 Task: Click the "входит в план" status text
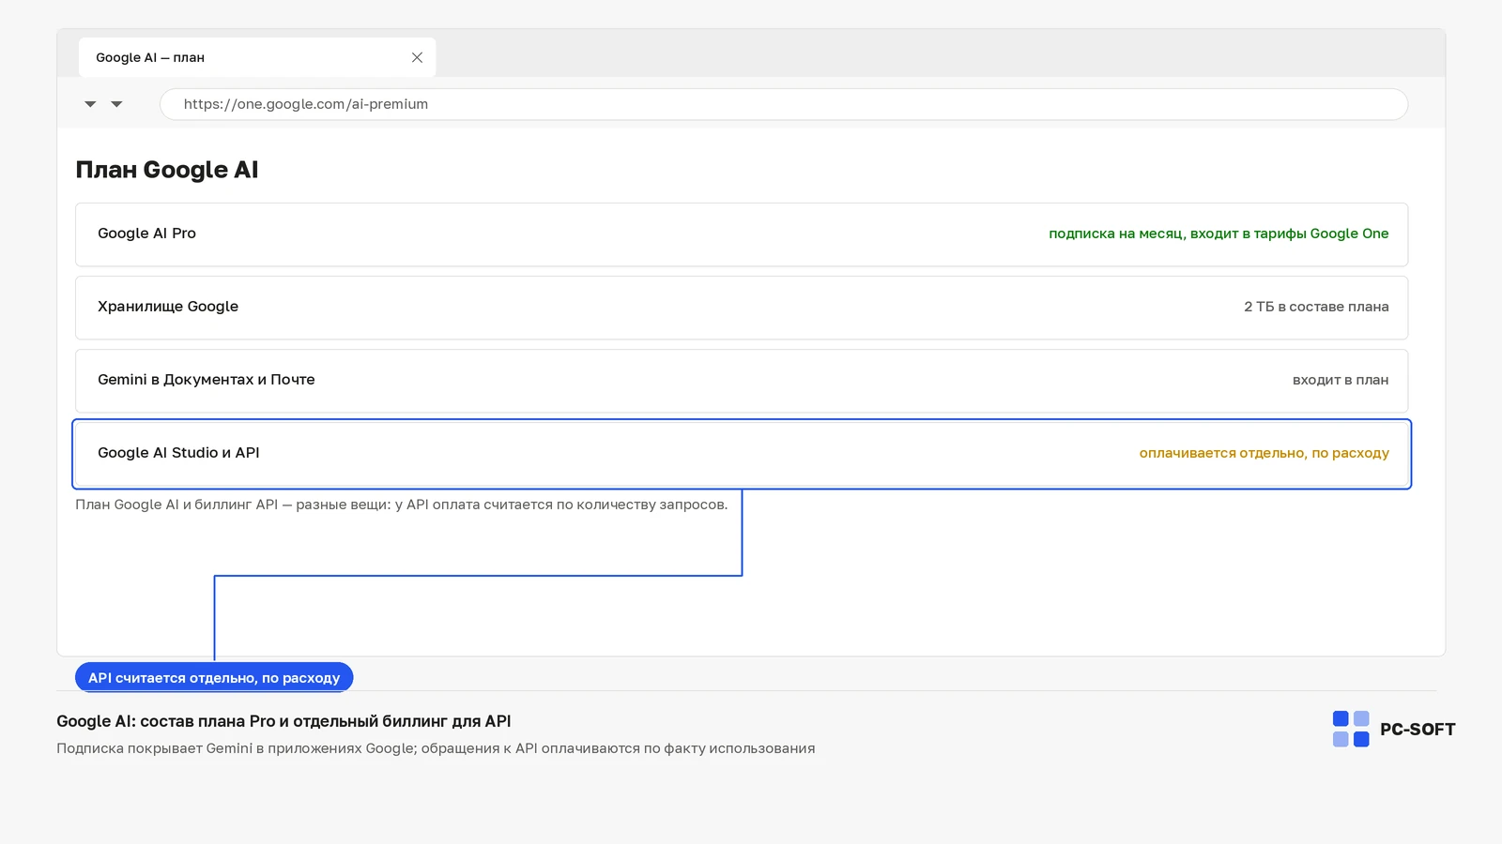click(1341, 380)
